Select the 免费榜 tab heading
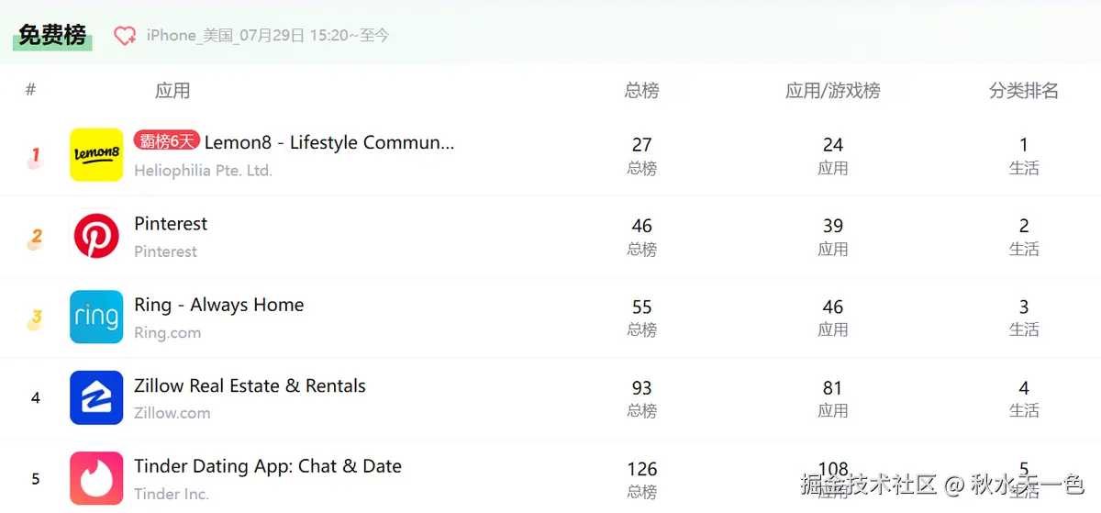 tap(52, 35)
